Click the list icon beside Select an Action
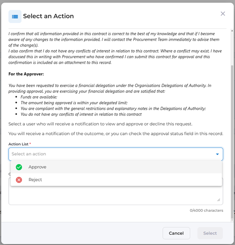Viewport: 235px width, 245px height. click(x=15, y=16)
